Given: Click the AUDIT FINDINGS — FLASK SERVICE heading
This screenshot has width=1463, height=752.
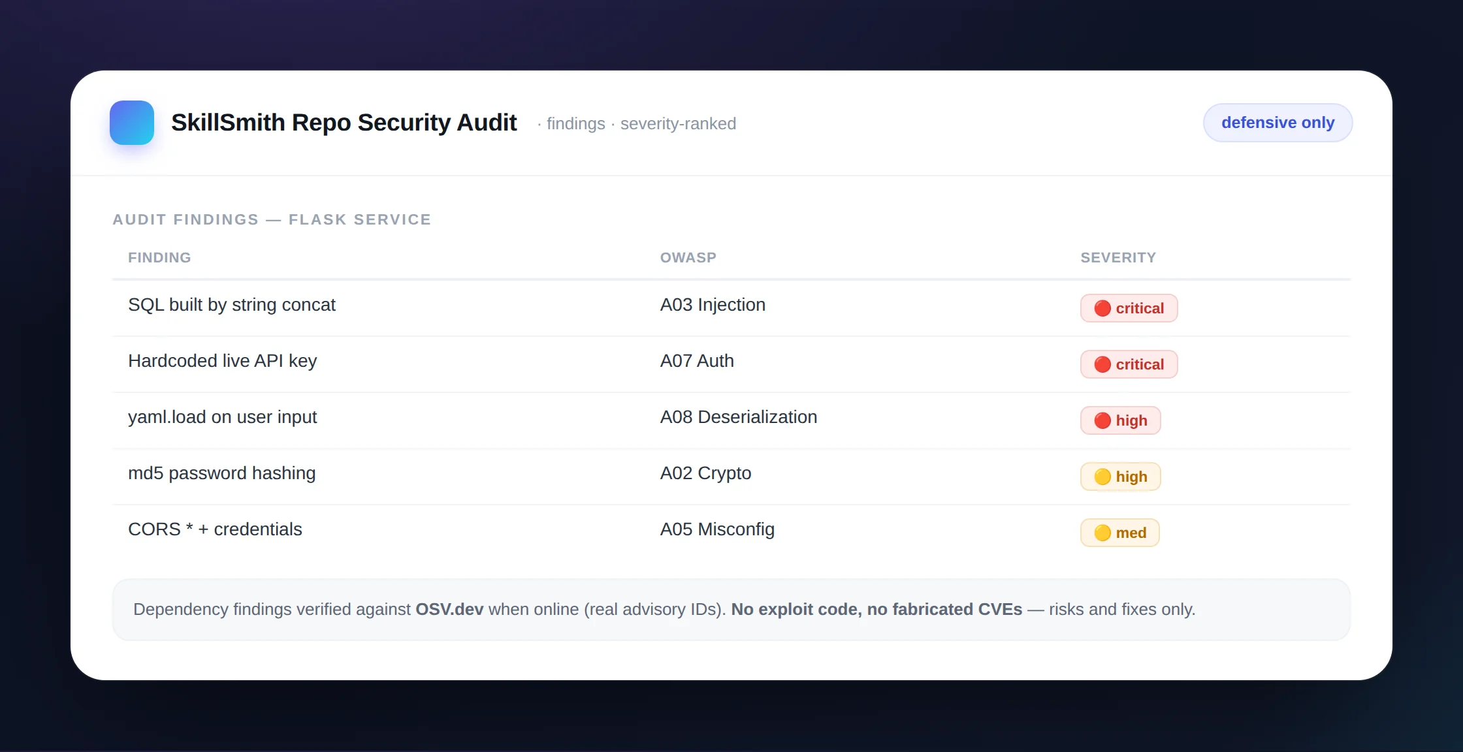Looking at the screenshot, I should click(272, 219).
